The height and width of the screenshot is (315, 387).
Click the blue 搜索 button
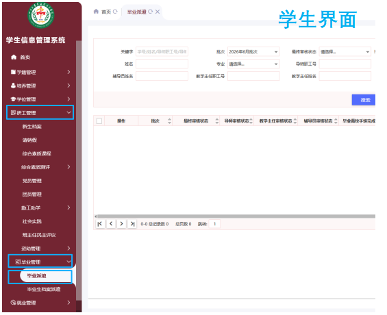364,100
